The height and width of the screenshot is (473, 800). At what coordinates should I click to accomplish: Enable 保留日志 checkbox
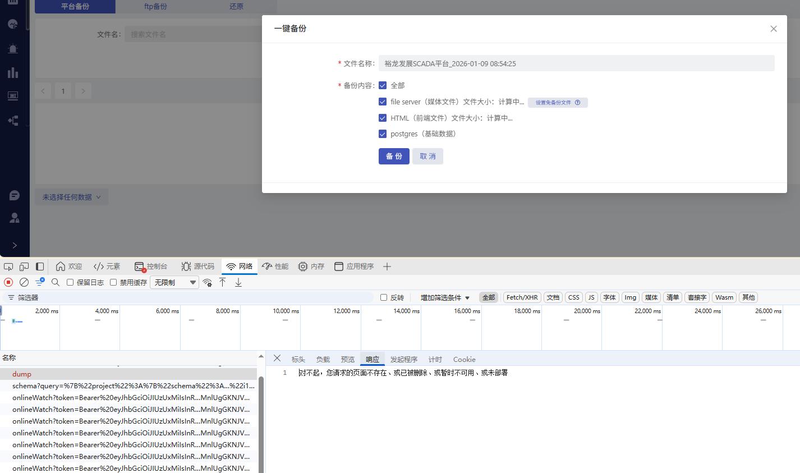click(x=70, y=282)
